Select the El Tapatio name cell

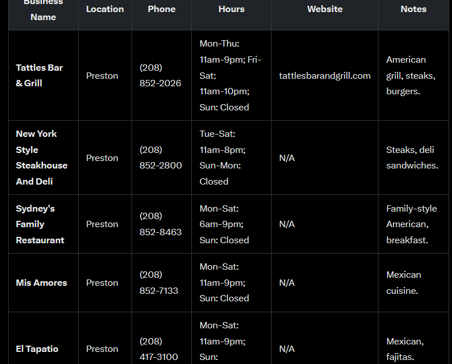(43, 338)
